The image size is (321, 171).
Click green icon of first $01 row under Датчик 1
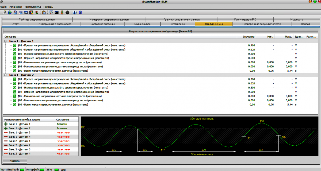(15, 45)
